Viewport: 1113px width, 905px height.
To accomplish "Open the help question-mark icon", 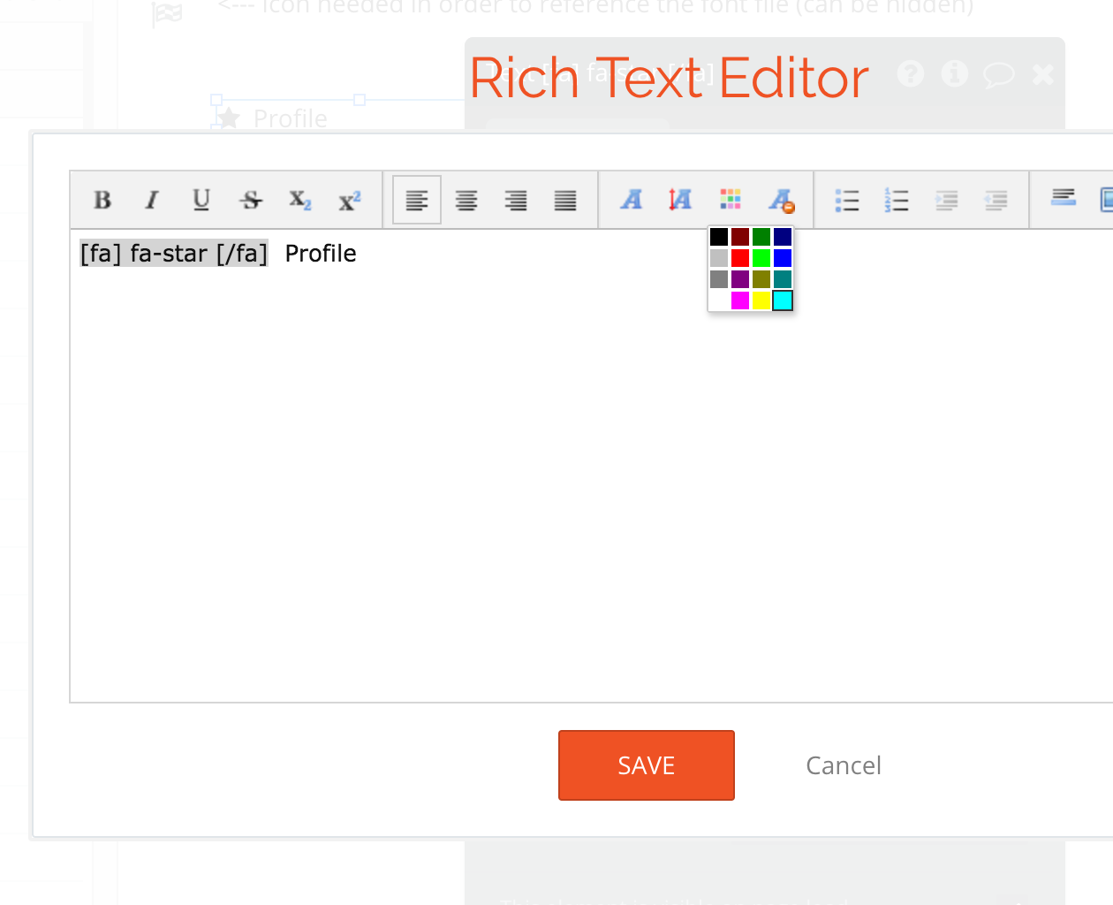I will coord(910,74).
